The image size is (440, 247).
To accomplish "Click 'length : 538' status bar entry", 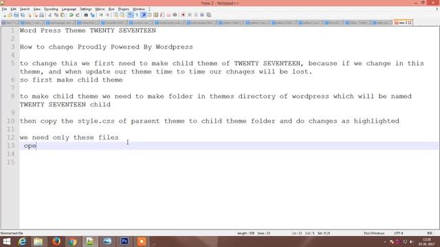I will tap(246, 233).
